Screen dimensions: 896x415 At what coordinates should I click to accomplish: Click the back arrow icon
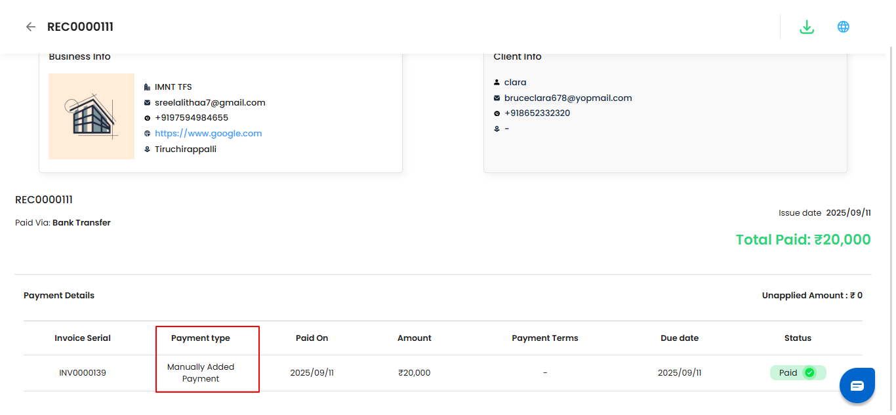pos(30,27)
